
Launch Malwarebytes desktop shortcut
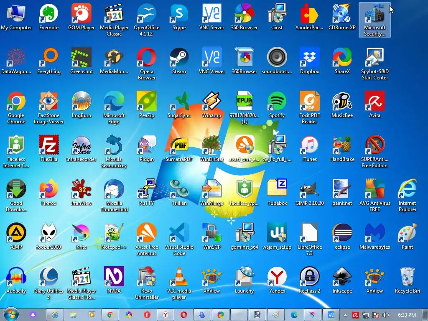click(375, 237)
